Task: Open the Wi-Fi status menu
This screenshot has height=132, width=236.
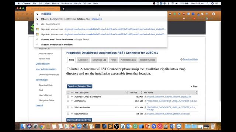Action: coord(173,3)
